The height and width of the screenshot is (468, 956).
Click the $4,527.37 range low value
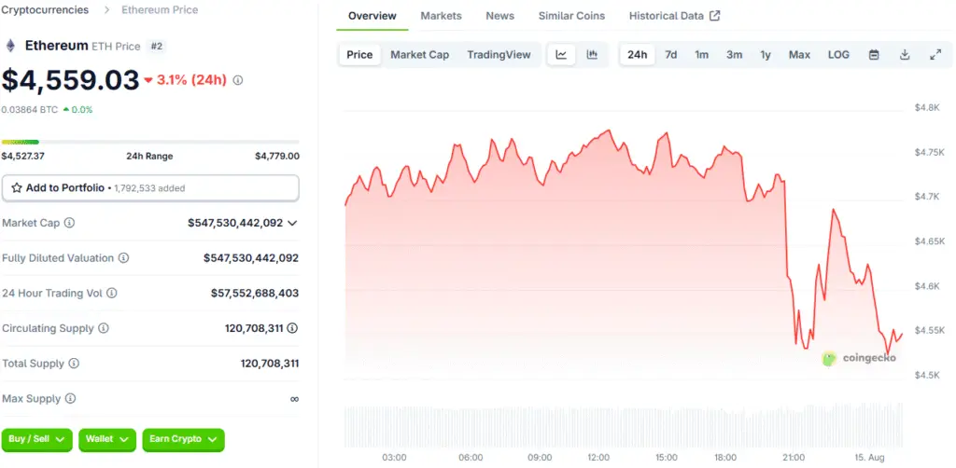[x=23, y=157]
